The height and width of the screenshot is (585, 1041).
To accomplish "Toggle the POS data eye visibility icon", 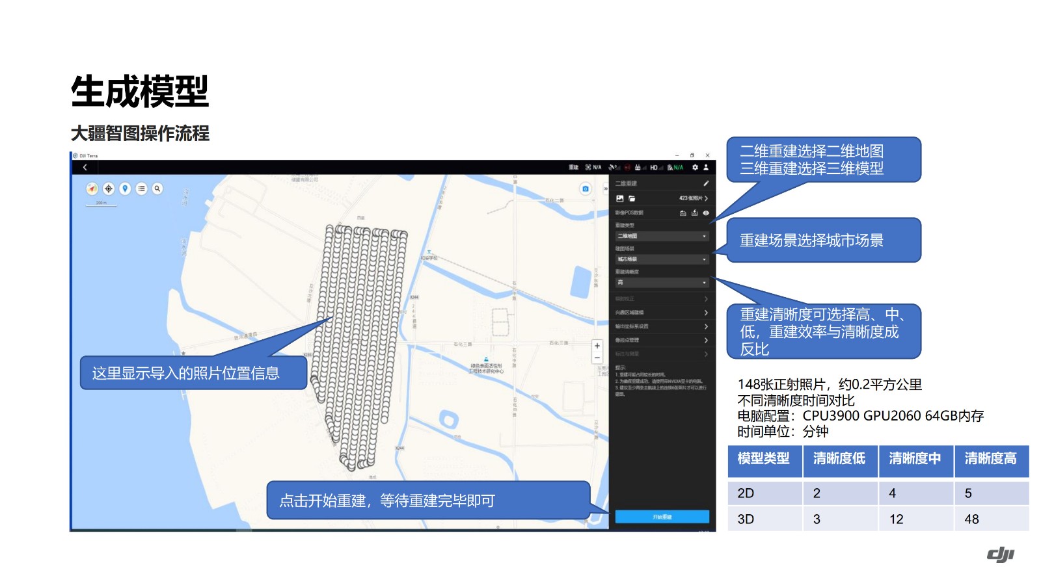I will coord(706,213).
